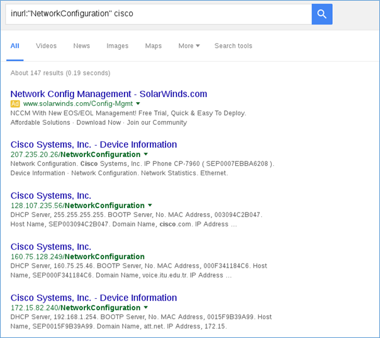Open Cisco Device Information result for 207.235.20.26
380x338 pixels.
[x=94, y=144]
